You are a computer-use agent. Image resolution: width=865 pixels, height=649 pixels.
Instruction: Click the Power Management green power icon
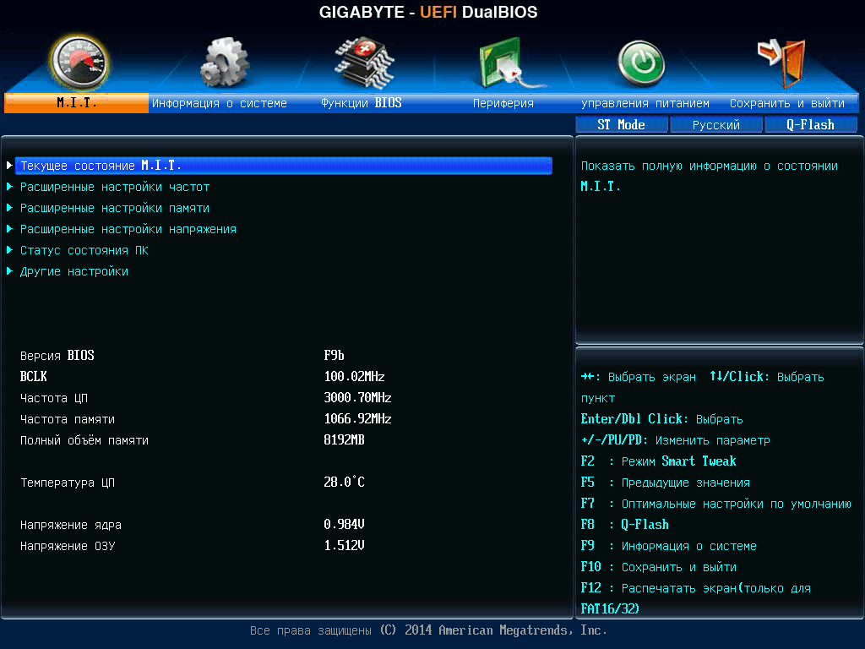[x=641, y=64]
